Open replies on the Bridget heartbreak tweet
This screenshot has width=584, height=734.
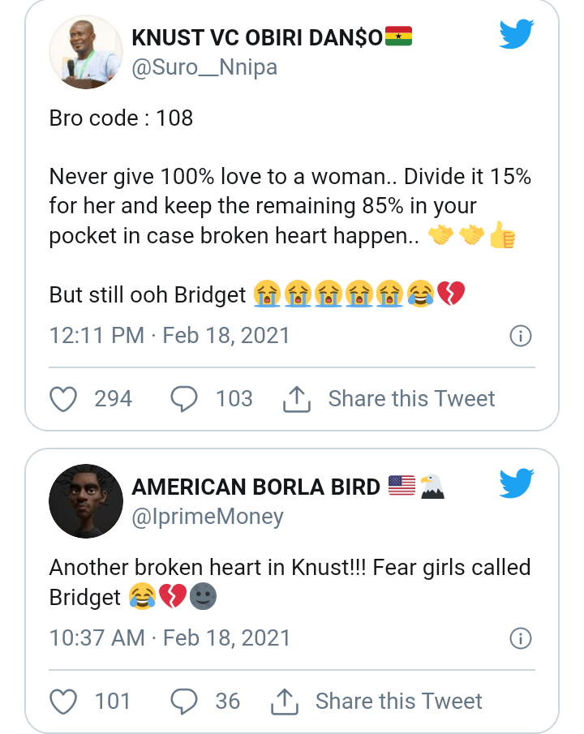pos(184,702)
